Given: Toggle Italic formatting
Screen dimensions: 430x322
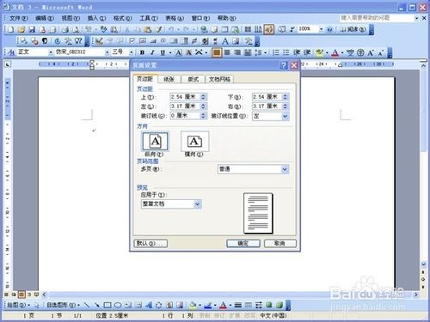Looking at the screenshot, I should pyautogui.click(x=152, y=52).
